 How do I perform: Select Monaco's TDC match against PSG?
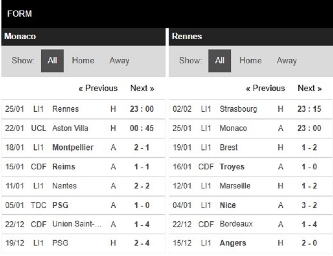83,206
